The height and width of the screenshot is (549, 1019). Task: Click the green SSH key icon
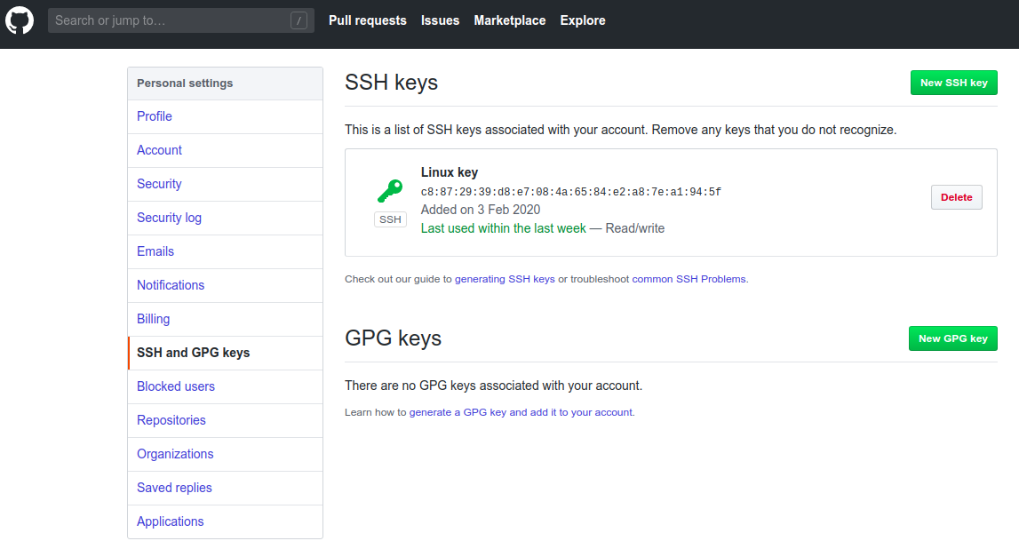390,191
